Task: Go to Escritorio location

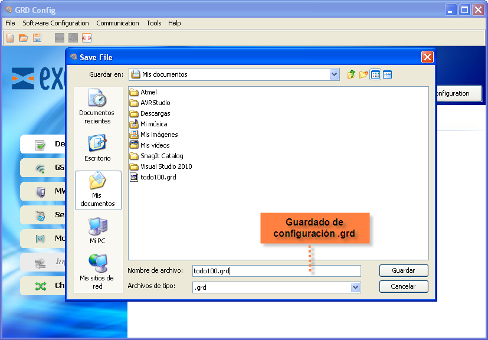Action: 97,148
